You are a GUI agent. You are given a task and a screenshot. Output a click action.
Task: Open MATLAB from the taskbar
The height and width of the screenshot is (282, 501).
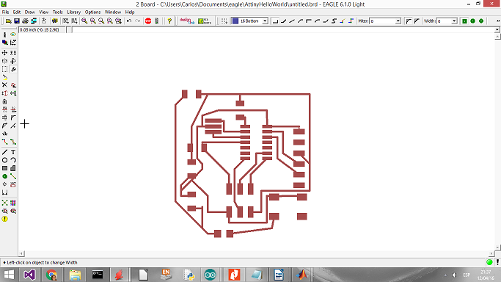point(301,275)
